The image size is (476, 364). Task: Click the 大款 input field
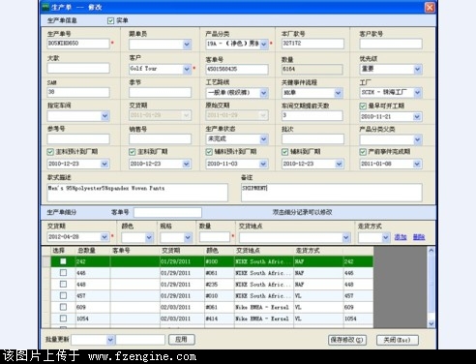78,68
